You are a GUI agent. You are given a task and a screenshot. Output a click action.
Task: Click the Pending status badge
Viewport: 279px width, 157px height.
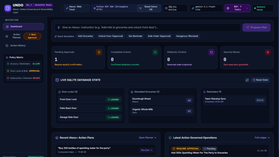click(x=209, y=149)
